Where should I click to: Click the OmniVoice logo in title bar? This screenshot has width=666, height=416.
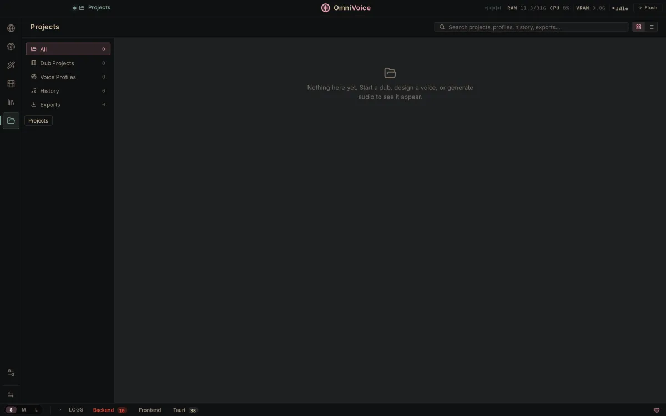[x=326, y=8]
